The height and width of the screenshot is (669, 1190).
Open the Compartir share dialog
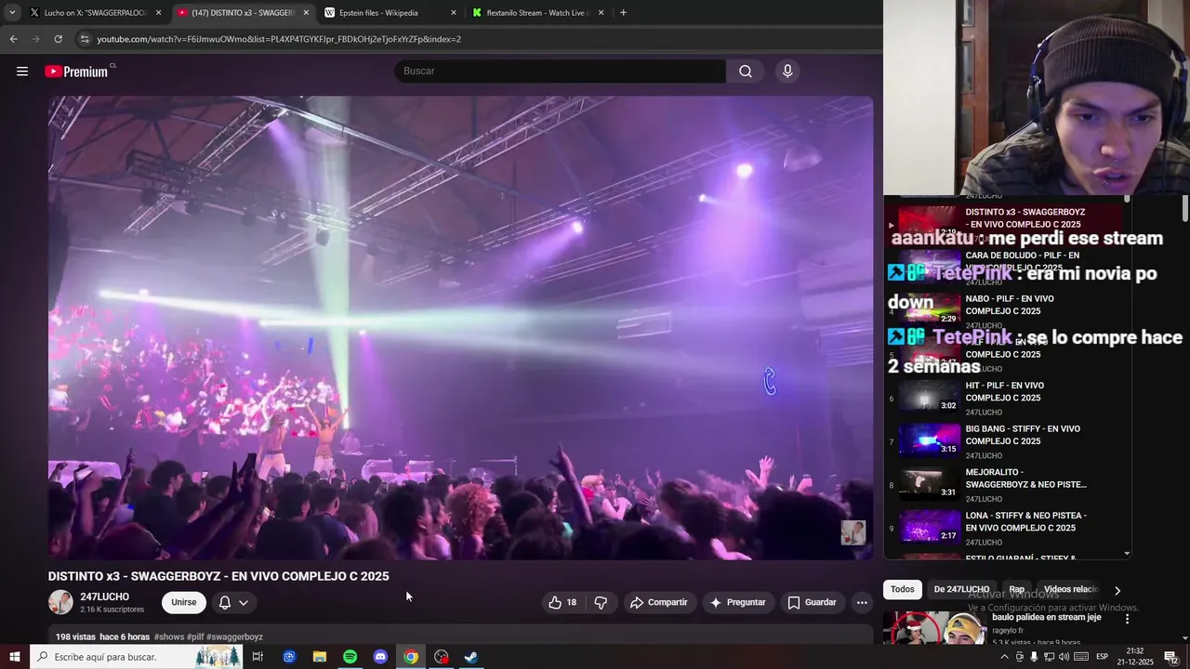pos(658,602)
